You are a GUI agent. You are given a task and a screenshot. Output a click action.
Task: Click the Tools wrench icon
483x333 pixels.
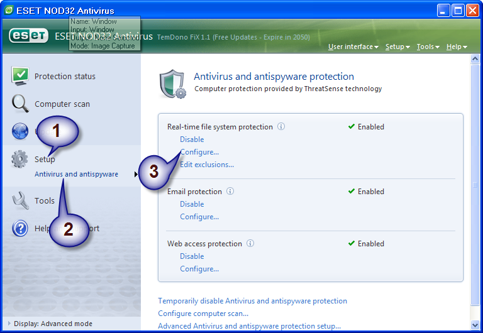20,200
